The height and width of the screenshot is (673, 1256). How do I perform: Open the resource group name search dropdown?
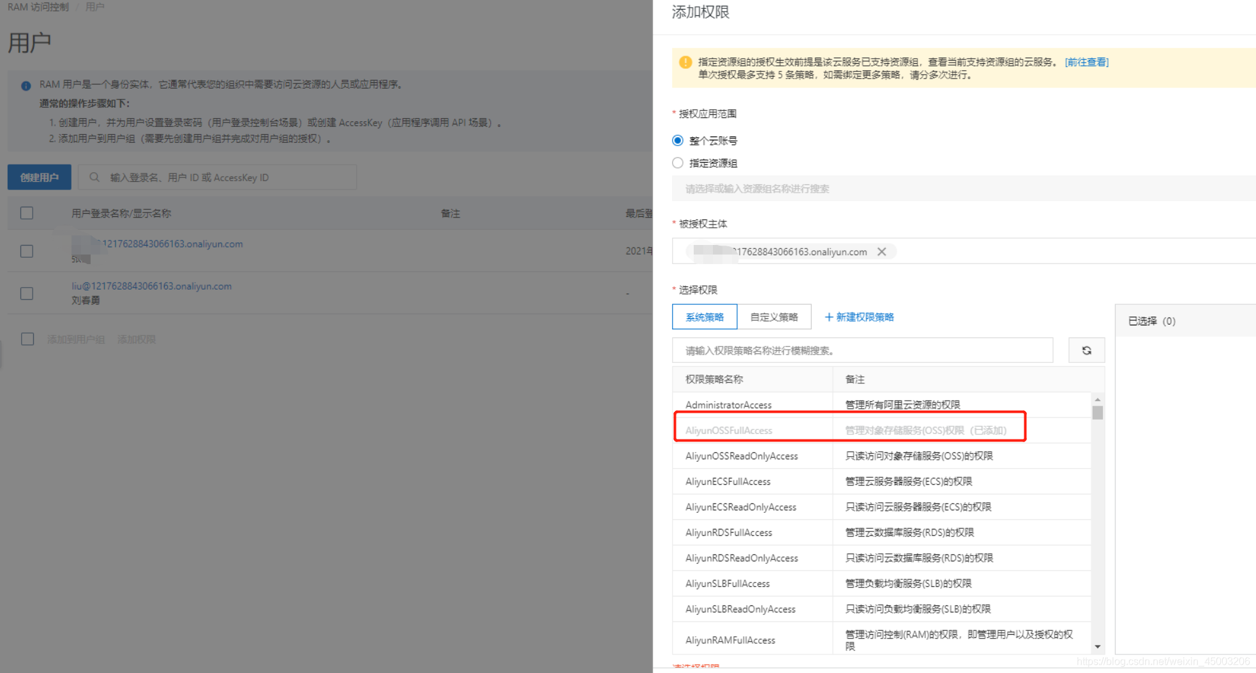coord(964,189)
